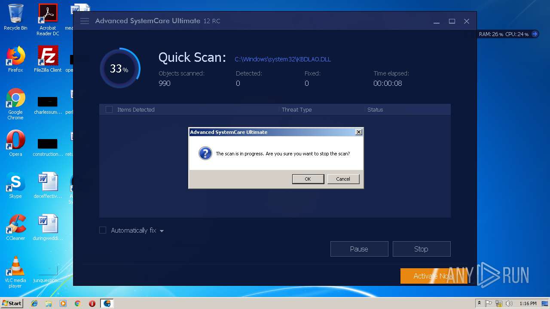Click the RAM/CPU monitor arrow icon
Viewport: 550px width, 309px height.
point(535,34)
